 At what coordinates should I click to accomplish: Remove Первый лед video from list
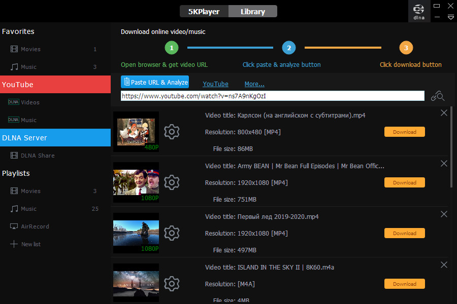pyautogui.click(x=444, y=214)
